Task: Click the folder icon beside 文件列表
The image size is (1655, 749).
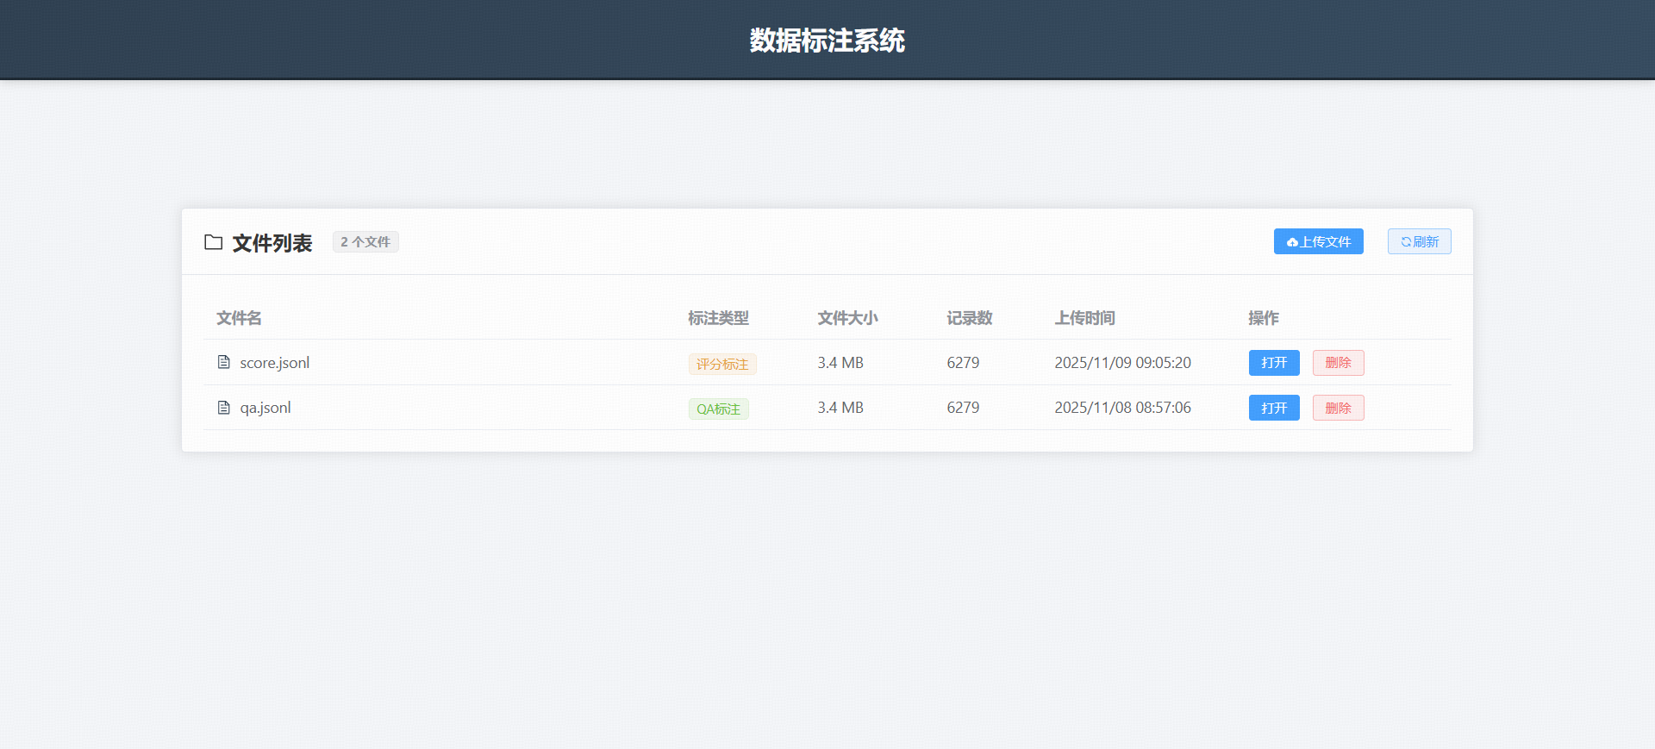Action: click(213, 242)
